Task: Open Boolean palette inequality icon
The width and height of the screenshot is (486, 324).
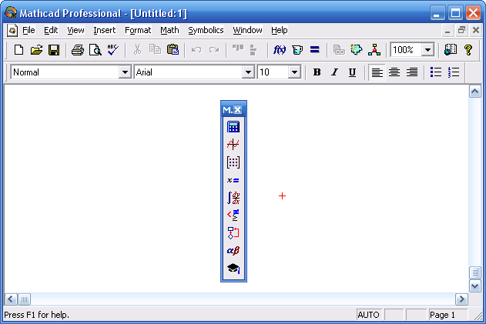Action: [x=233, y=215]
